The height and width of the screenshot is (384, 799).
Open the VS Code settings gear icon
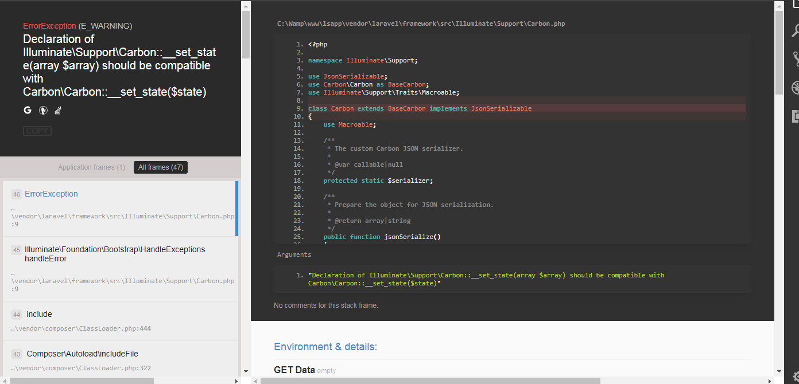(795, 377)
